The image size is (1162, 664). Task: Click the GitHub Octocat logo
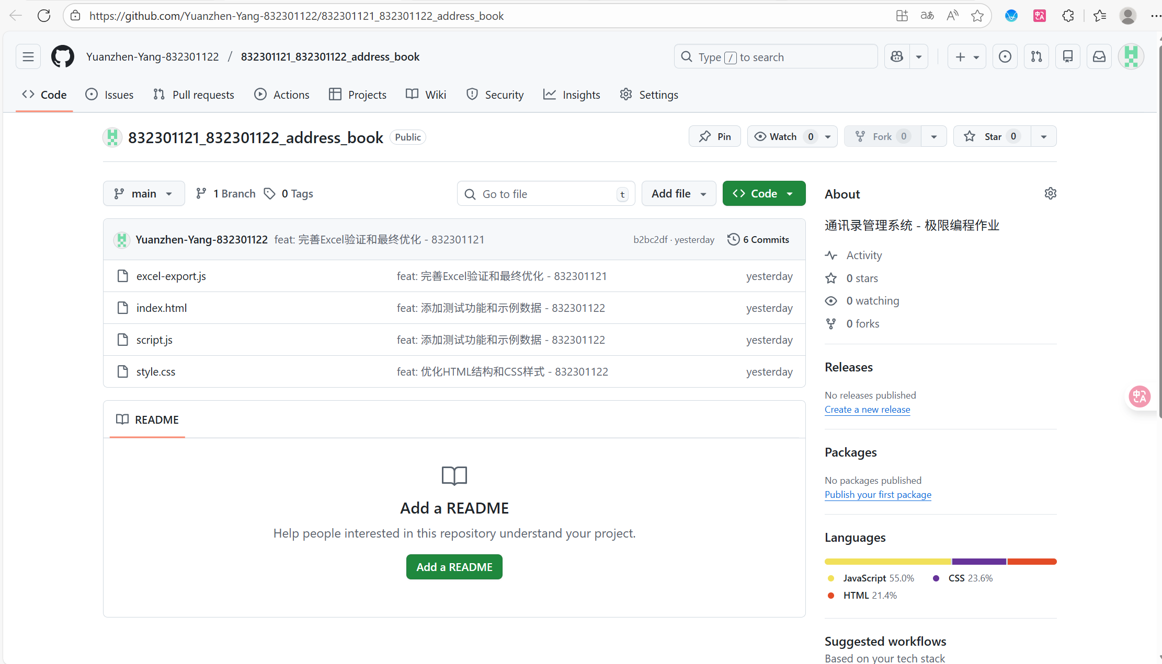pyautogui.click(x=62, y=56)
